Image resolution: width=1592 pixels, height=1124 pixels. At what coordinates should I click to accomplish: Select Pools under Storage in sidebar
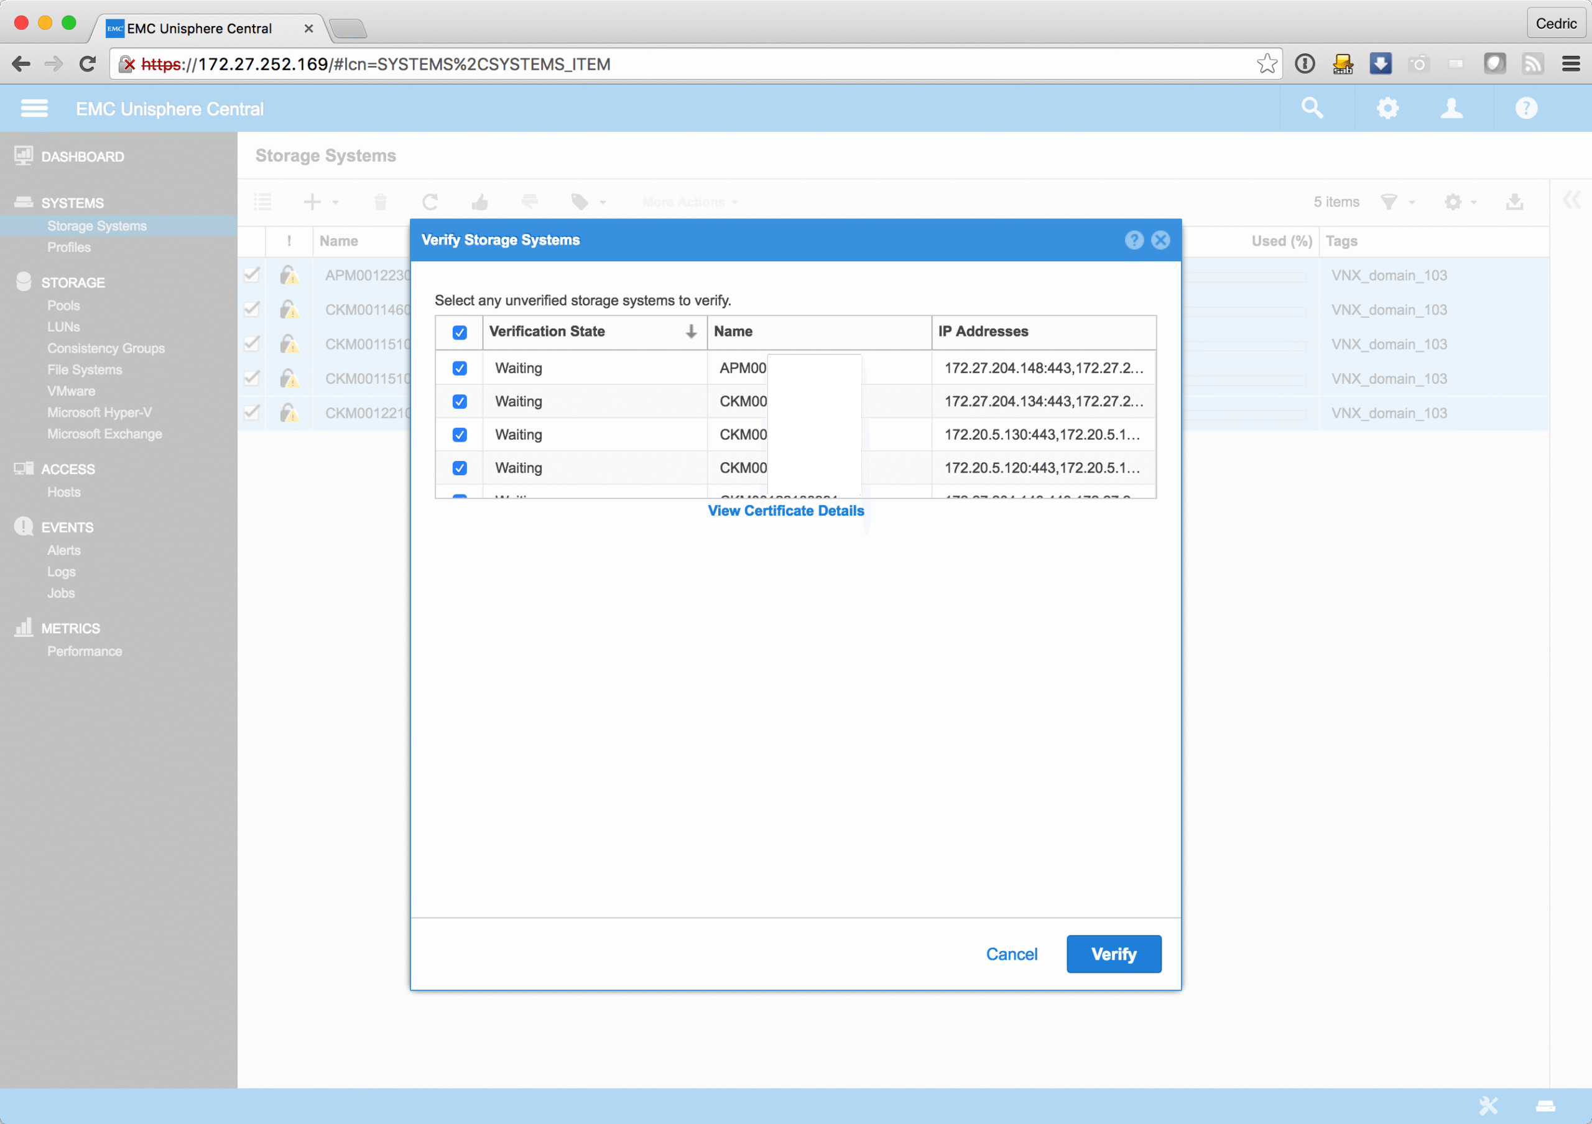[x=63, y=305]
